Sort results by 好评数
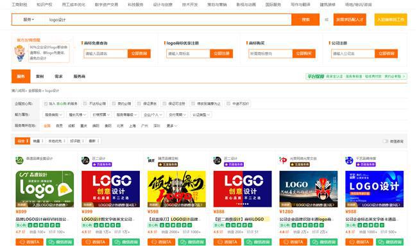417x246 pixels. [x=76, y=141]
